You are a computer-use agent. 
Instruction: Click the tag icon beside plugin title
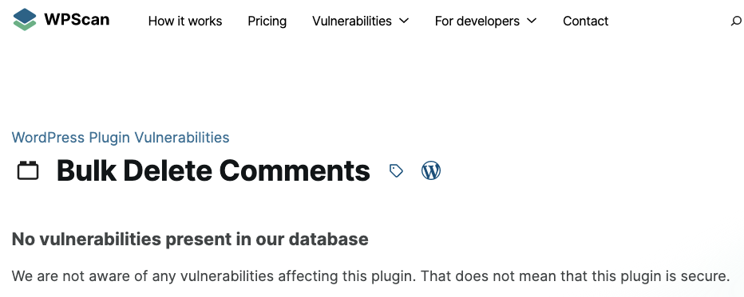tap(396, 170)
